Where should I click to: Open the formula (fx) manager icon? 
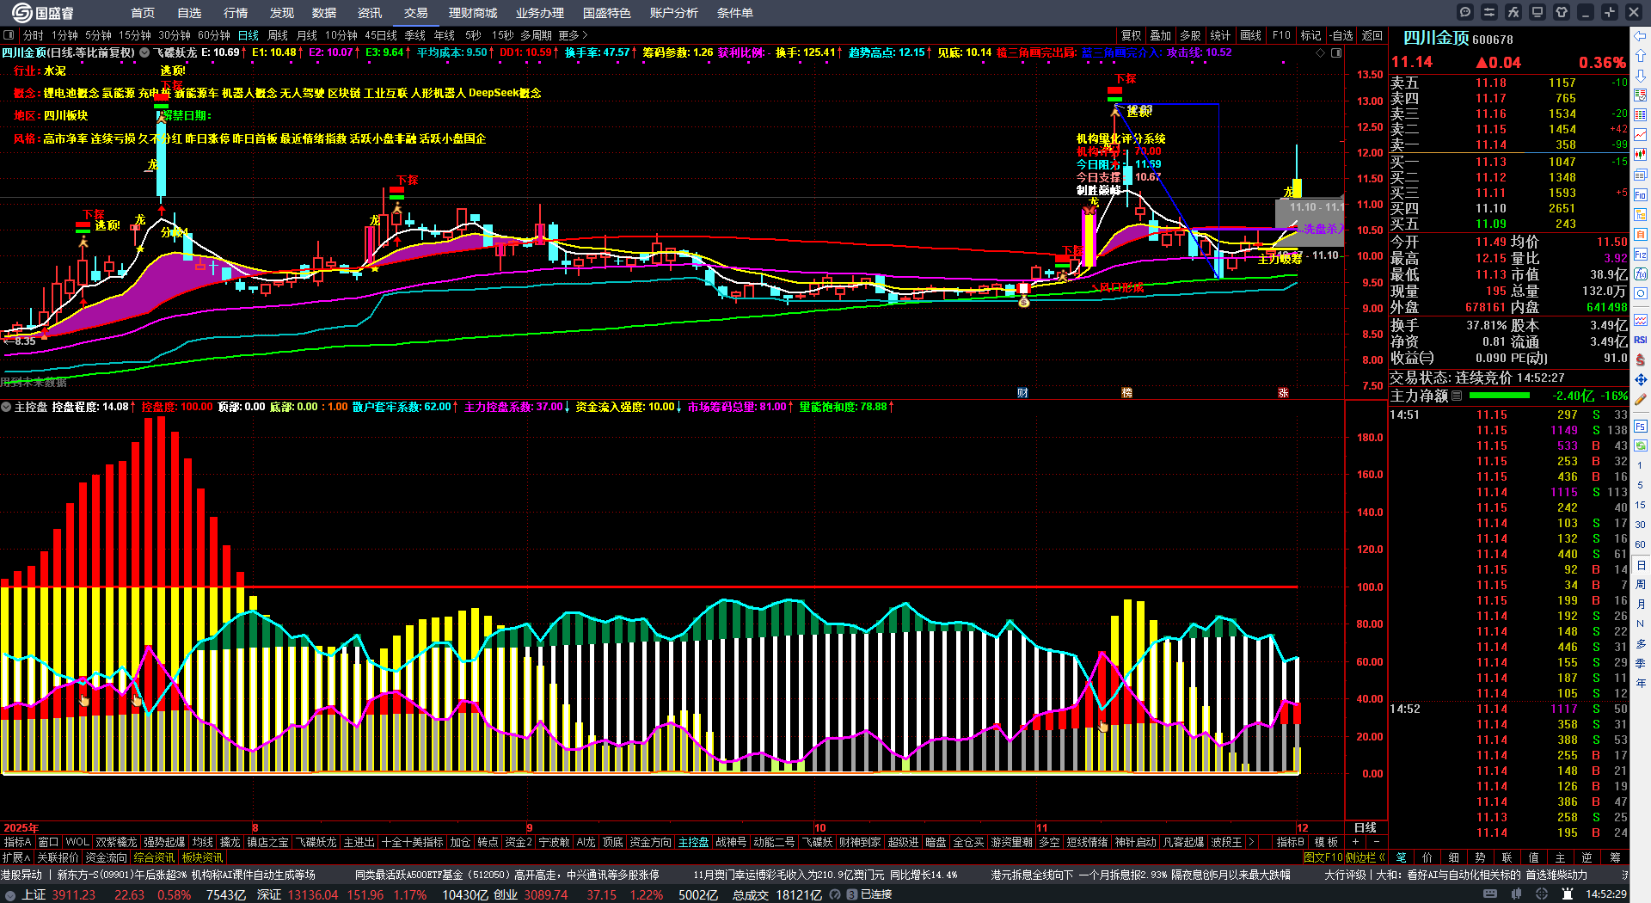[1513, 12]
